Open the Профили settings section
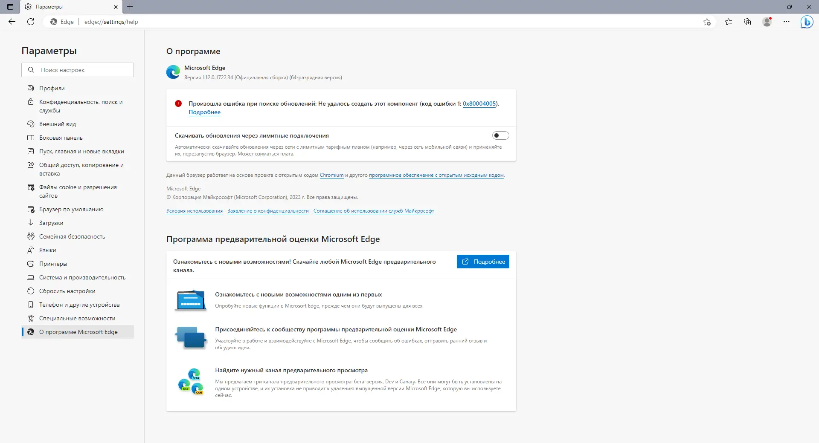The height and width of the screenshot is (443, 819). [78, 88]
